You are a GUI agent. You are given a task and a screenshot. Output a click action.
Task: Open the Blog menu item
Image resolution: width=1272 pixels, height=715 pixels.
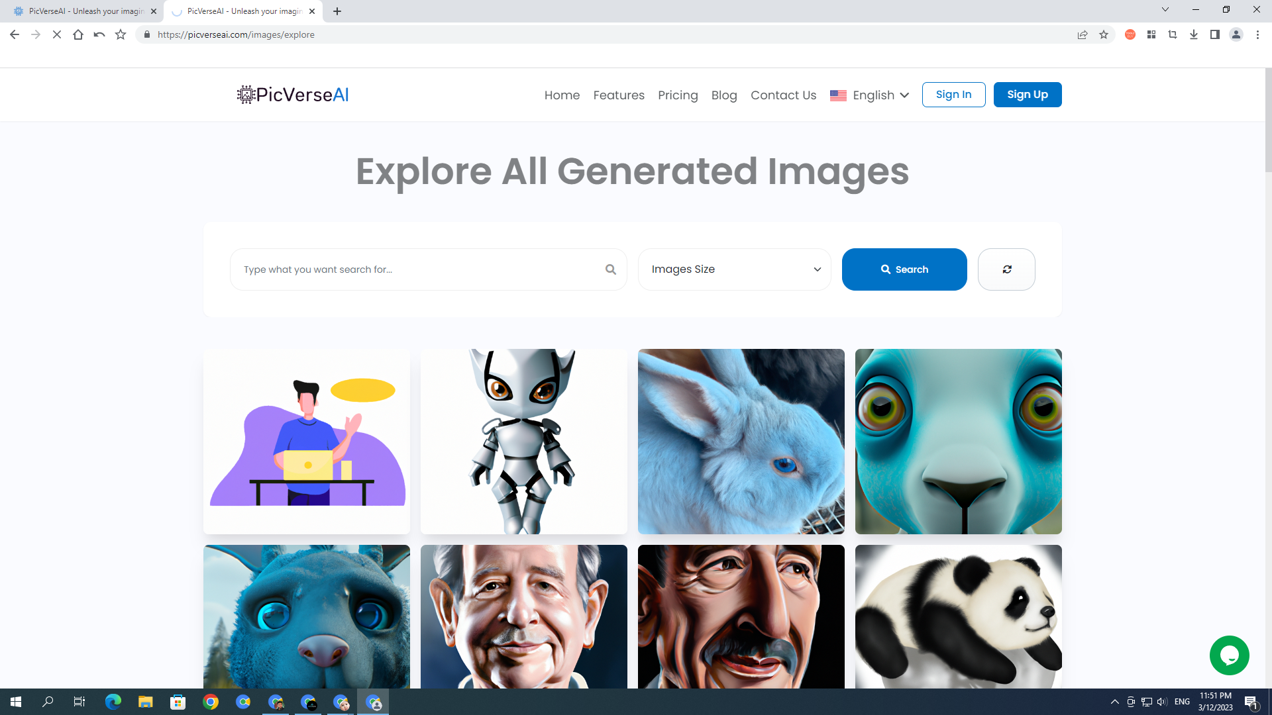click(x=724, y=95)
